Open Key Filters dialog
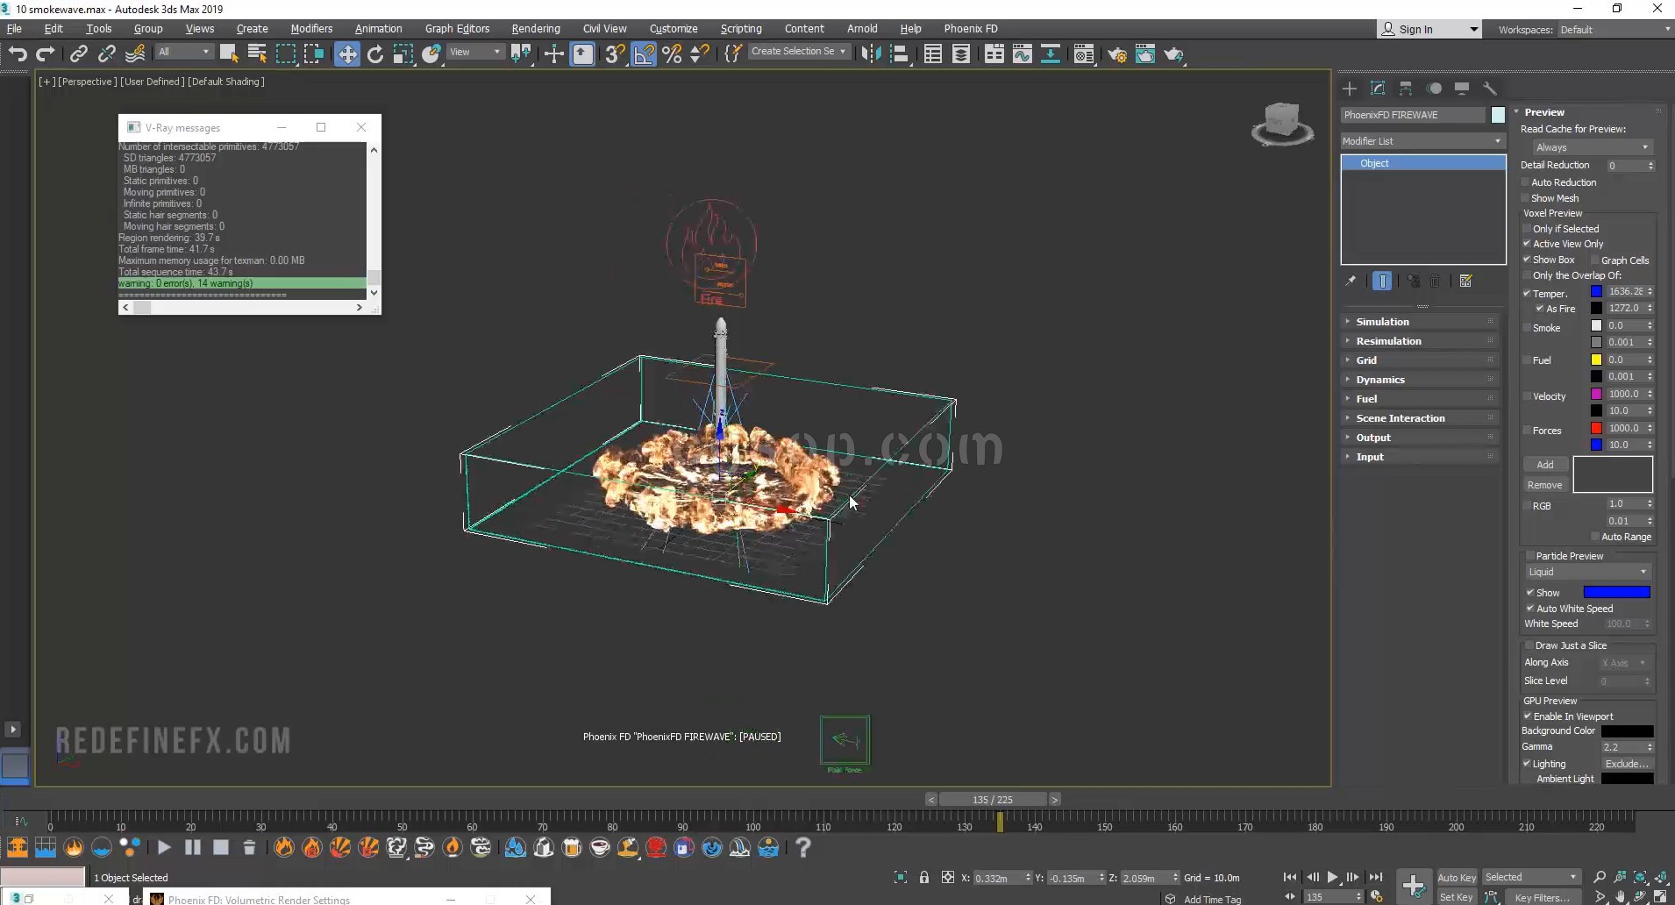1675x905 pixels. point(1543,897)
